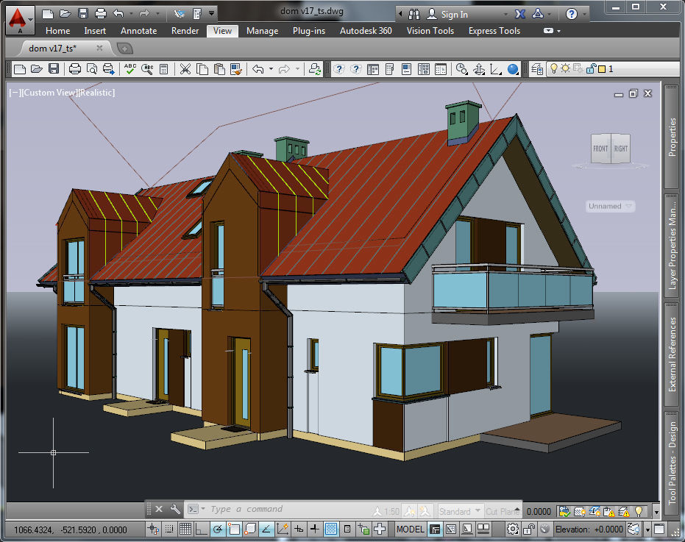
Task: Open the Paste icon on the toolbar
Action: (x=219, y=68)
